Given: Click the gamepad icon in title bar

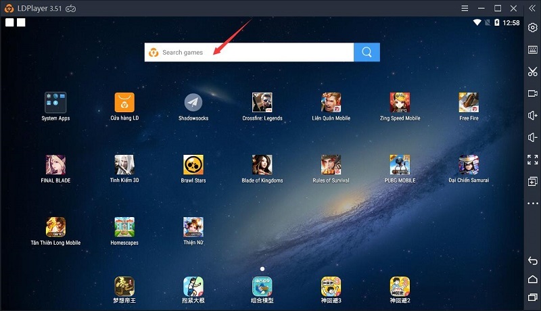Looking at the screenshot, I should pos(71,9).
